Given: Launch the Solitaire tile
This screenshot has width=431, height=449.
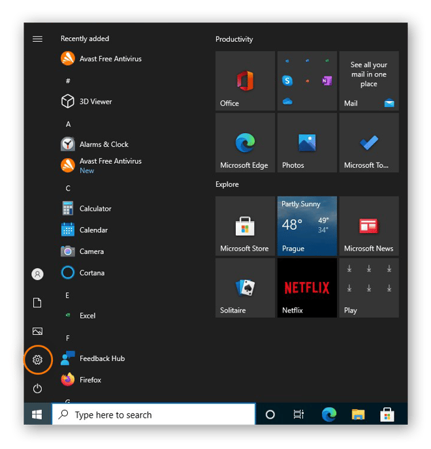Looking at the screenshot, I should (x=245, y=288).
